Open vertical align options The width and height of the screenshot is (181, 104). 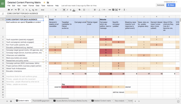pyautogui.click(x=99, y=10)
